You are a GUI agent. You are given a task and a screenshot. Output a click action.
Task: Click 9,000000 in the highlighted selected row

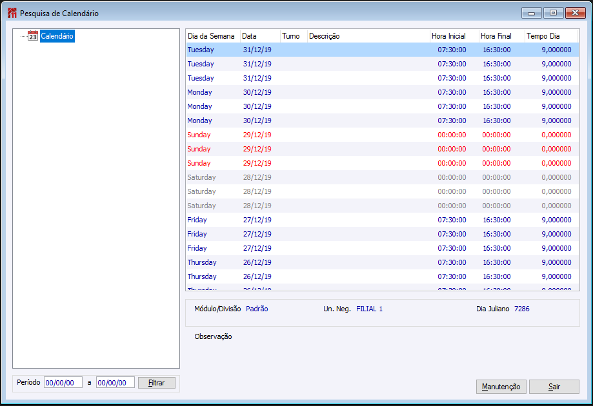[x=556, y=50]
